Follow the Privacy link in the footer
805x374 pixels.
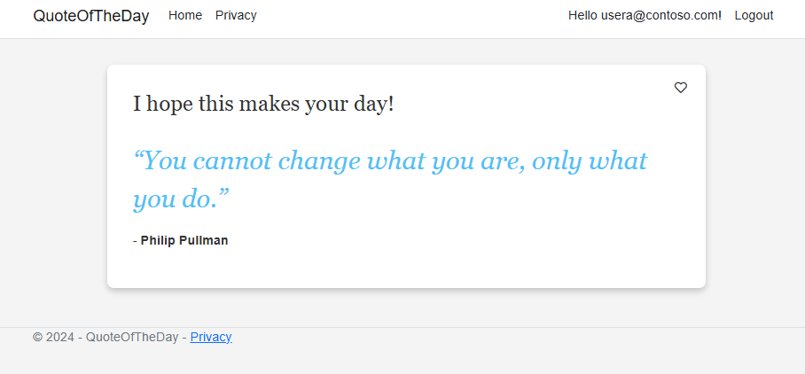[211, 337]
